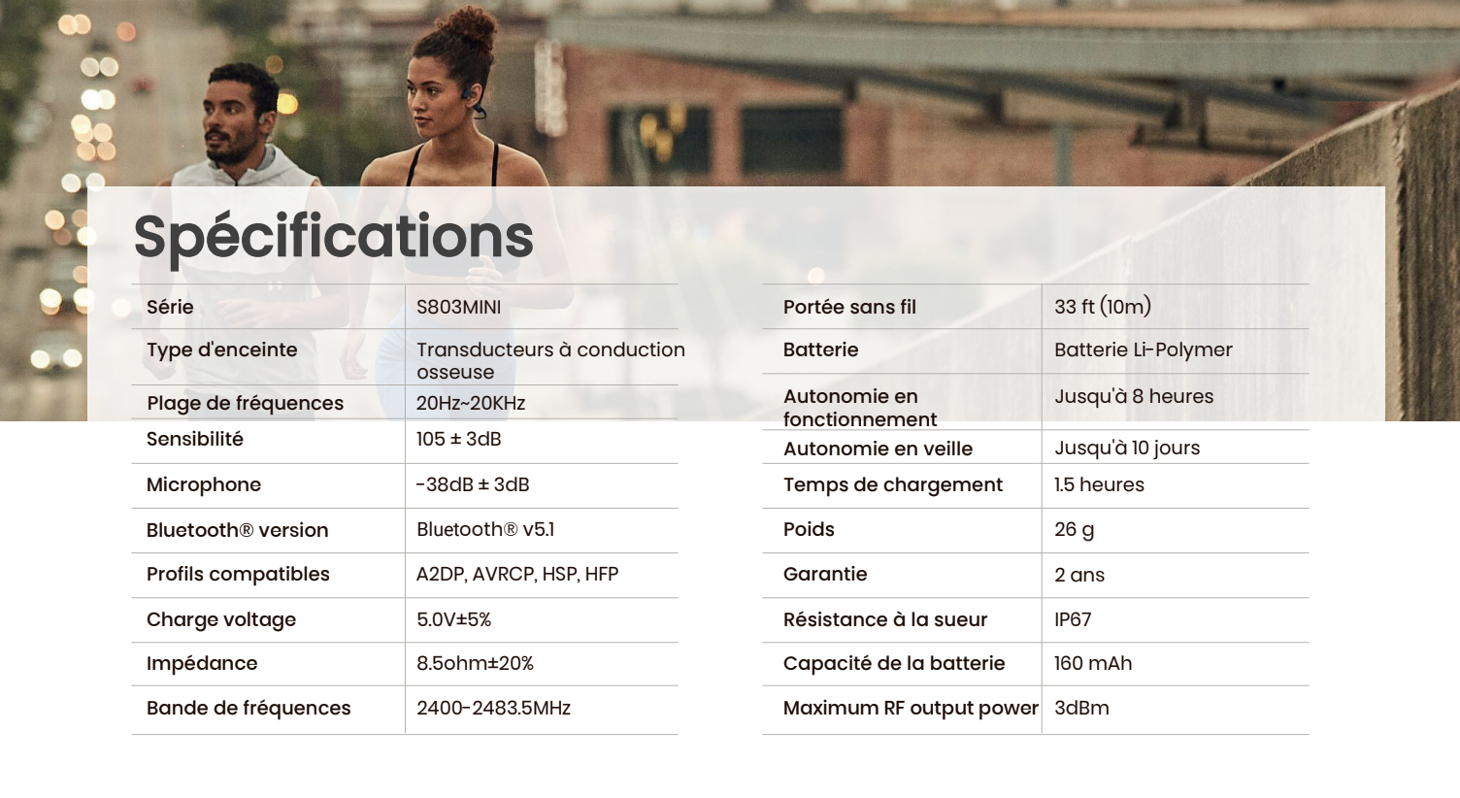Click the 105 ± 3dB value

(x=459, y=439)
